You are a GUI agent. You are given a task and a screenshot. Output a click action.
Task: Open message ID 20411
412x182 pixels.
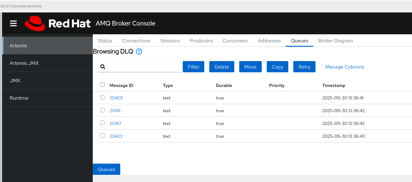point(115,111)
